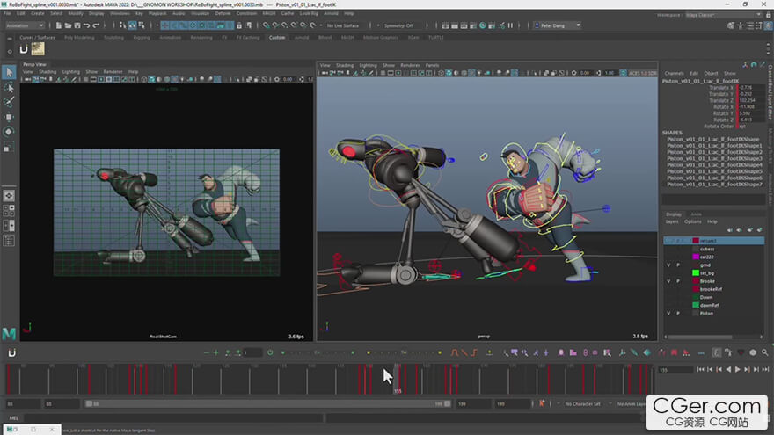This screenshot has height=435, width=774.
Task: Click the first move-layer arrow icon above the layer list
Action: click(729, 230)
